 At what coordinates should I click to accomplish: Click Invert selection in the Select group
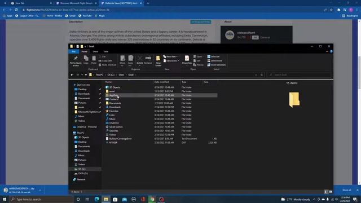tap(217, 65)
